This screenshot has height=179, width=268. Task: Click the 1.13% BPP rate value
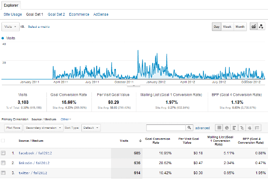pyautogui.click(x=237, y=102)
